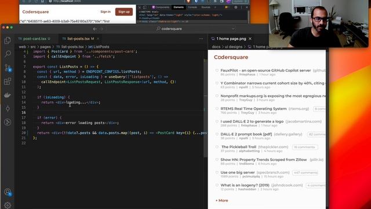
Task: Click DevTools inspect element picker icon
Action: coord(140,8)
